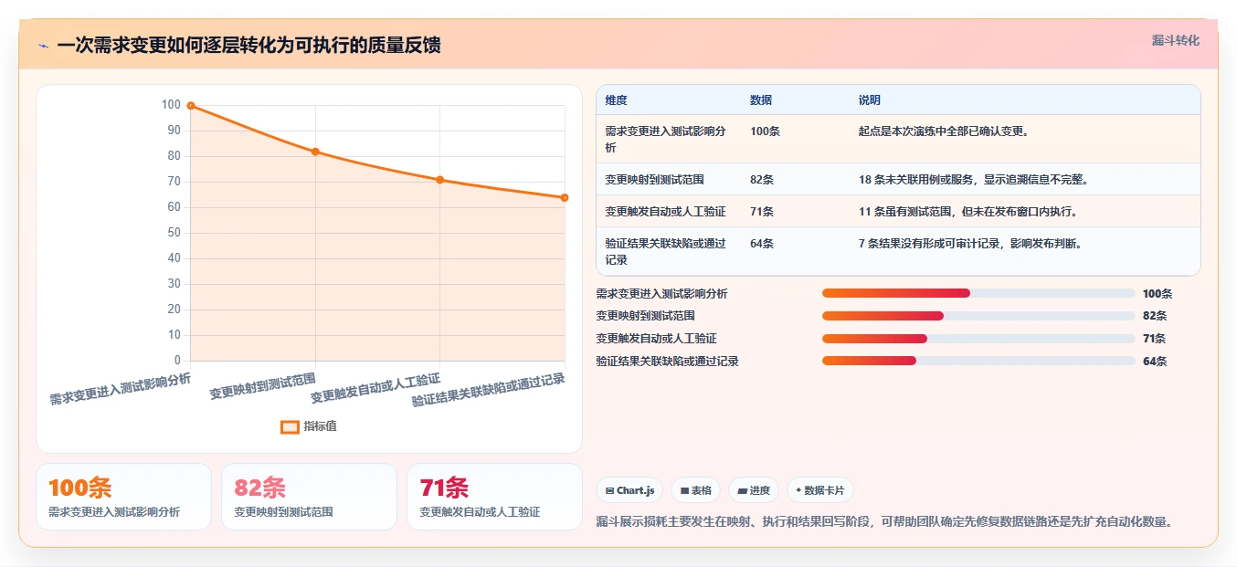Click the chart data point at 71
This screenshot has height=567, width=1237.
pos(439,180)
